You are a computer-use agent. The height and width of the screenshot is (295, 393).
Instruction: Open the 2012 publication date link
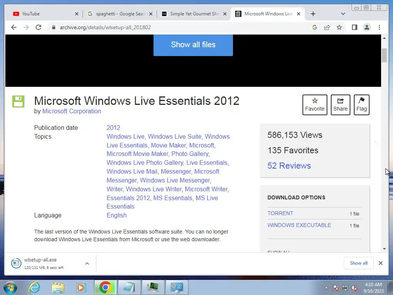113,128
